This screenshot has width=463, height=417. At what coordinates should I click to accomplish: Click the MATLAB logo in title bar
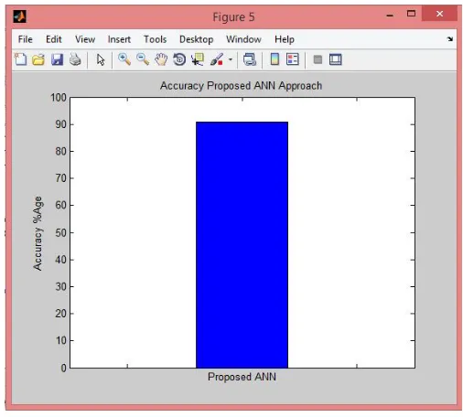[x=20, y=16]
